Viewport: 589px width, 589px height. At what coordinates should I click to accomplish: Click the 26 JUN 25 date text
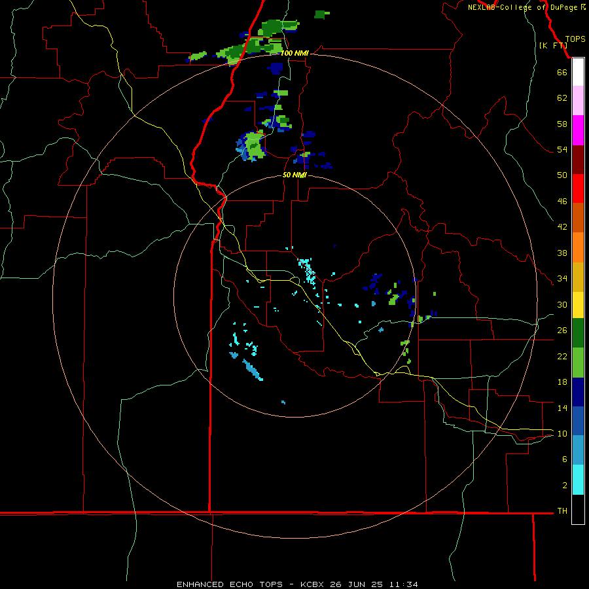356,584
